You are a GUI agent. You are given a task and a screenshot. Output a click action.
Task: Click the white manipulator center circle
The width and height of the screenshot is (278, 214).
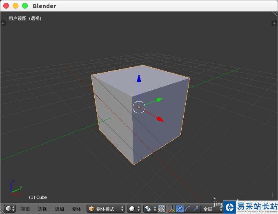(x=139, y=107)
